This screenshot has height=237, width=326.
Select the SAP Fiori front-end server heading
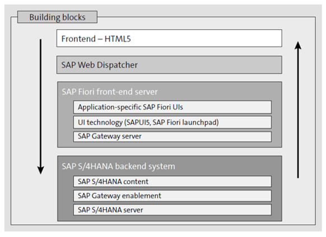point(110,92)
